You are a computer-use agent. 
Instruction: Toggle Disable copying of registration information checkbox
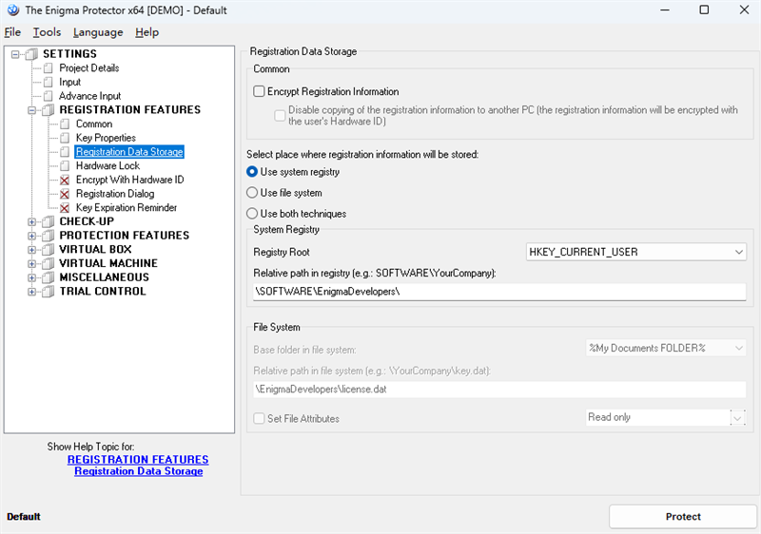280,115
